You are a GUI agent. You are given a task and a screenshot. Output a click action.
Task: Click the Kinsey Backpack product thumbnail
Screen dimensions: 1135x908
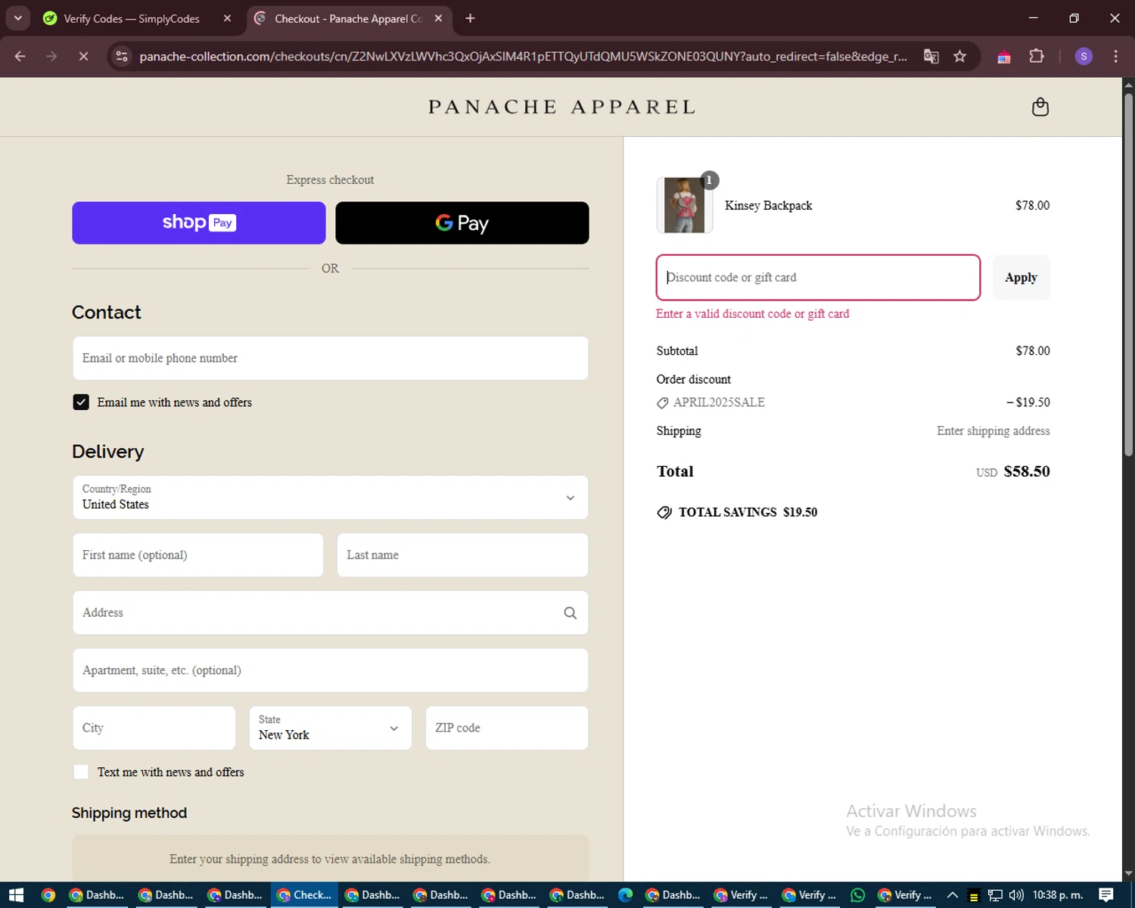(685, 205)
